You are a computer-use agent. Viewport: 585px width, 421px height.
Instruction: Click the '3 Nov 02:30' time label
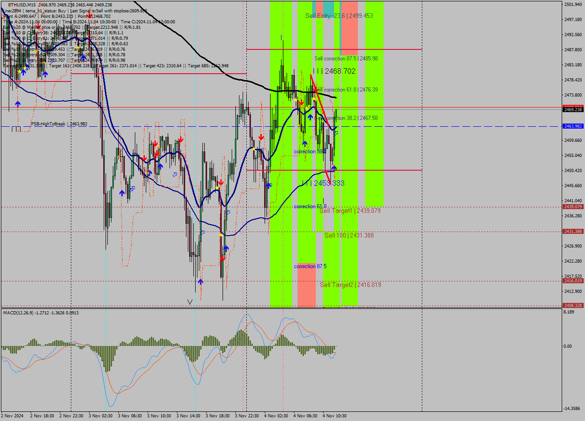point(101,416)
